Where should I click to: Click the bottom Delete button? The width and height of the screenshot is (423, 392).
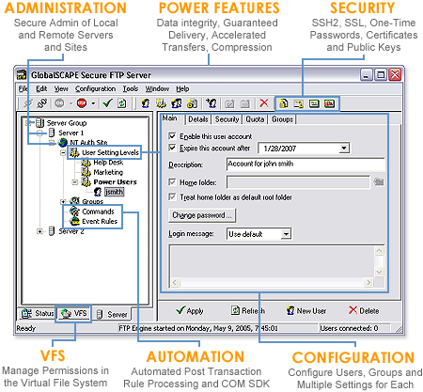tap(364, 310)
